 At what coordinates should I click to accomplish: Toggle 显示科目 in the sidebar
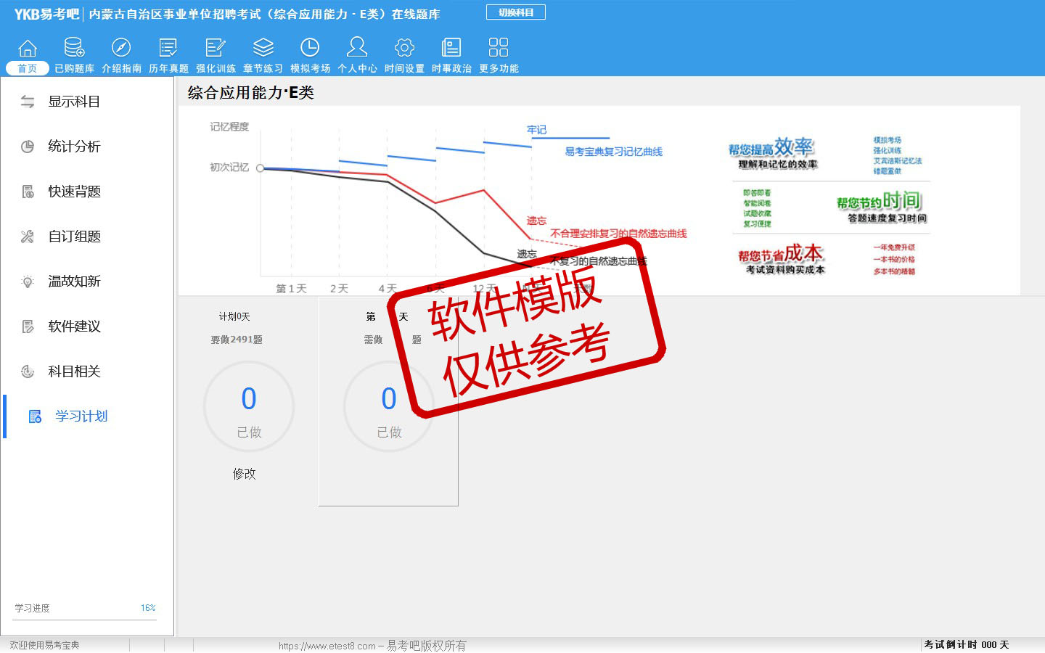73,102
